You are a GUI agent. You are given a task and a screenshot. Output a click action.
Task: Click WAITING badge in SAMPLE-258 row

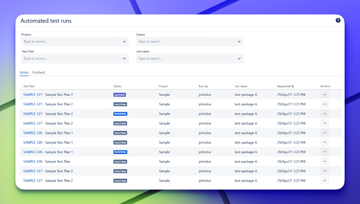point(120,162)
